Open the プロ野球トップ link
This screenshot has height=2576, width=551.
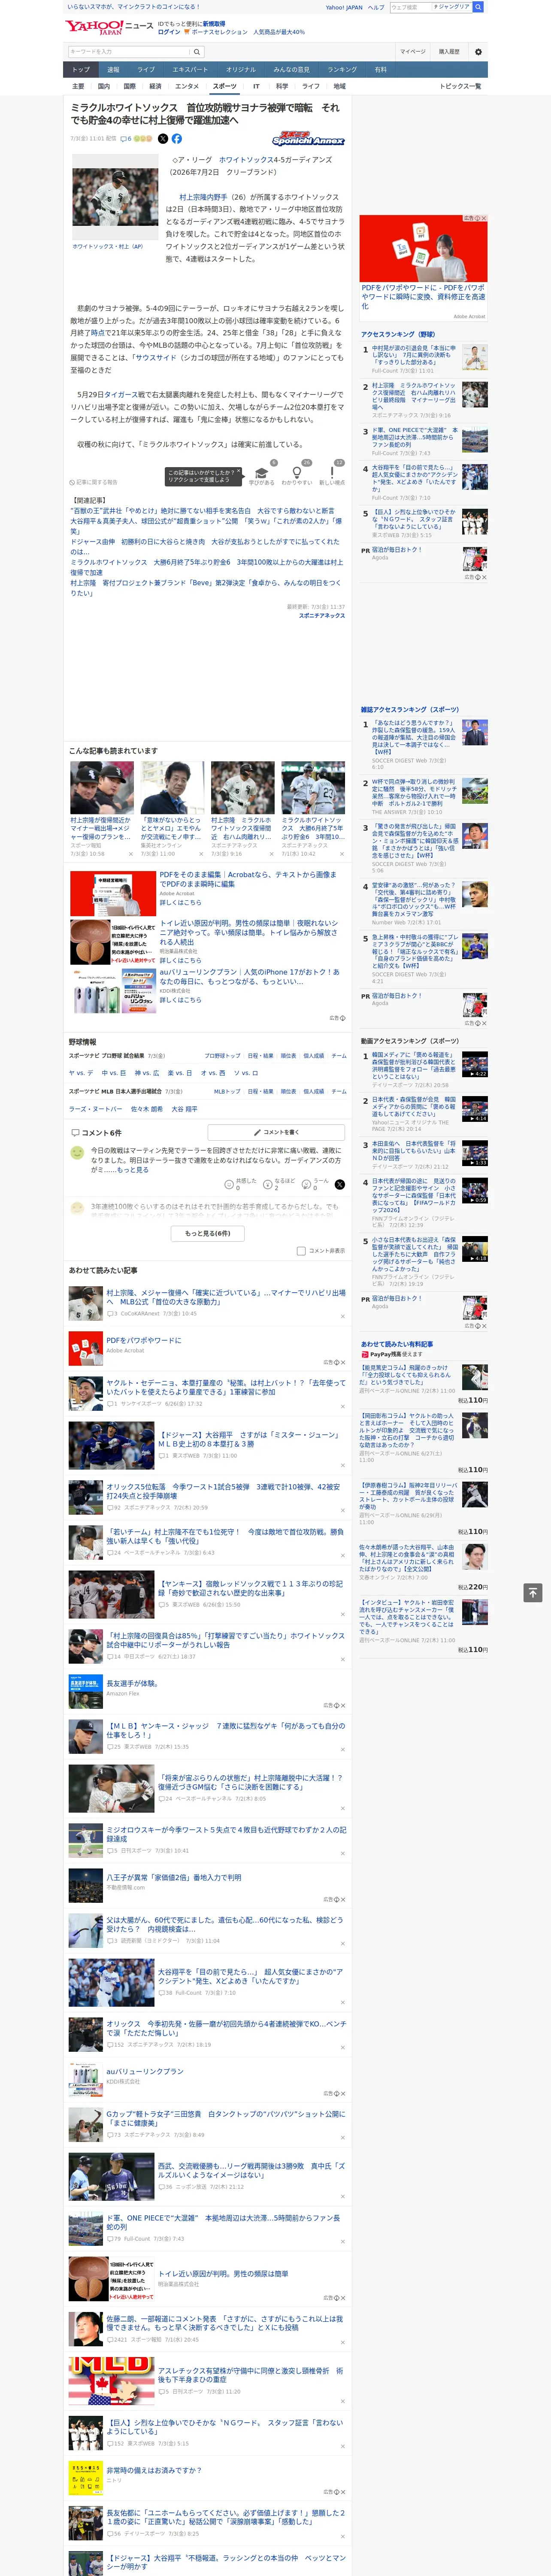pos(222,1056)
